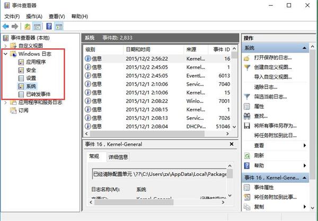This screenshot has height=221, width=318.
Task: Click the 将任务附加到此事 clock icon
Action: (247, 197)
